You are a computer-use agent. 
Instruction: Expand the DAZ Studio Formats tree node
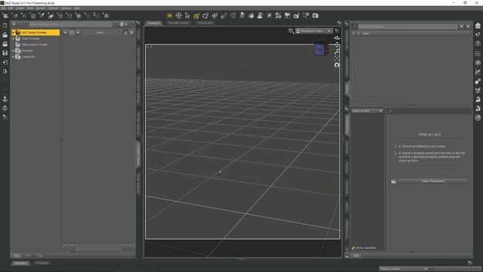tap(14, 32)
